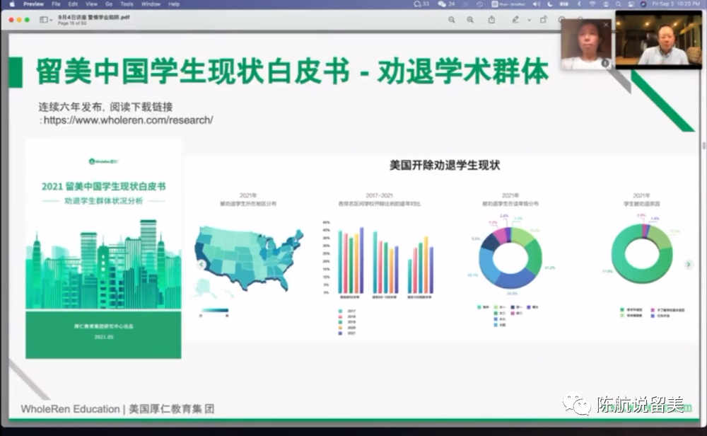Open the Wi-Fi status icon

pyautogui.click(x=591, y=4)
